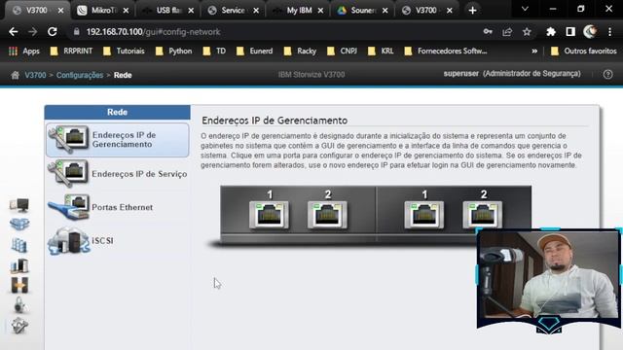Click port 1 on left node canister
The width and height of the screenshot is (623, 350).
(x=269, y=215)
